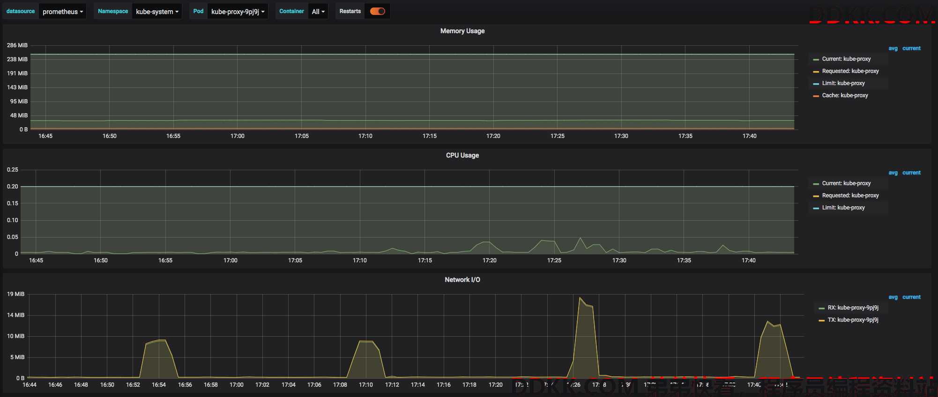Toggle Network series TX: kube-proxy-9pj9j
The image size is (938, 397).
tap(853, 320)
